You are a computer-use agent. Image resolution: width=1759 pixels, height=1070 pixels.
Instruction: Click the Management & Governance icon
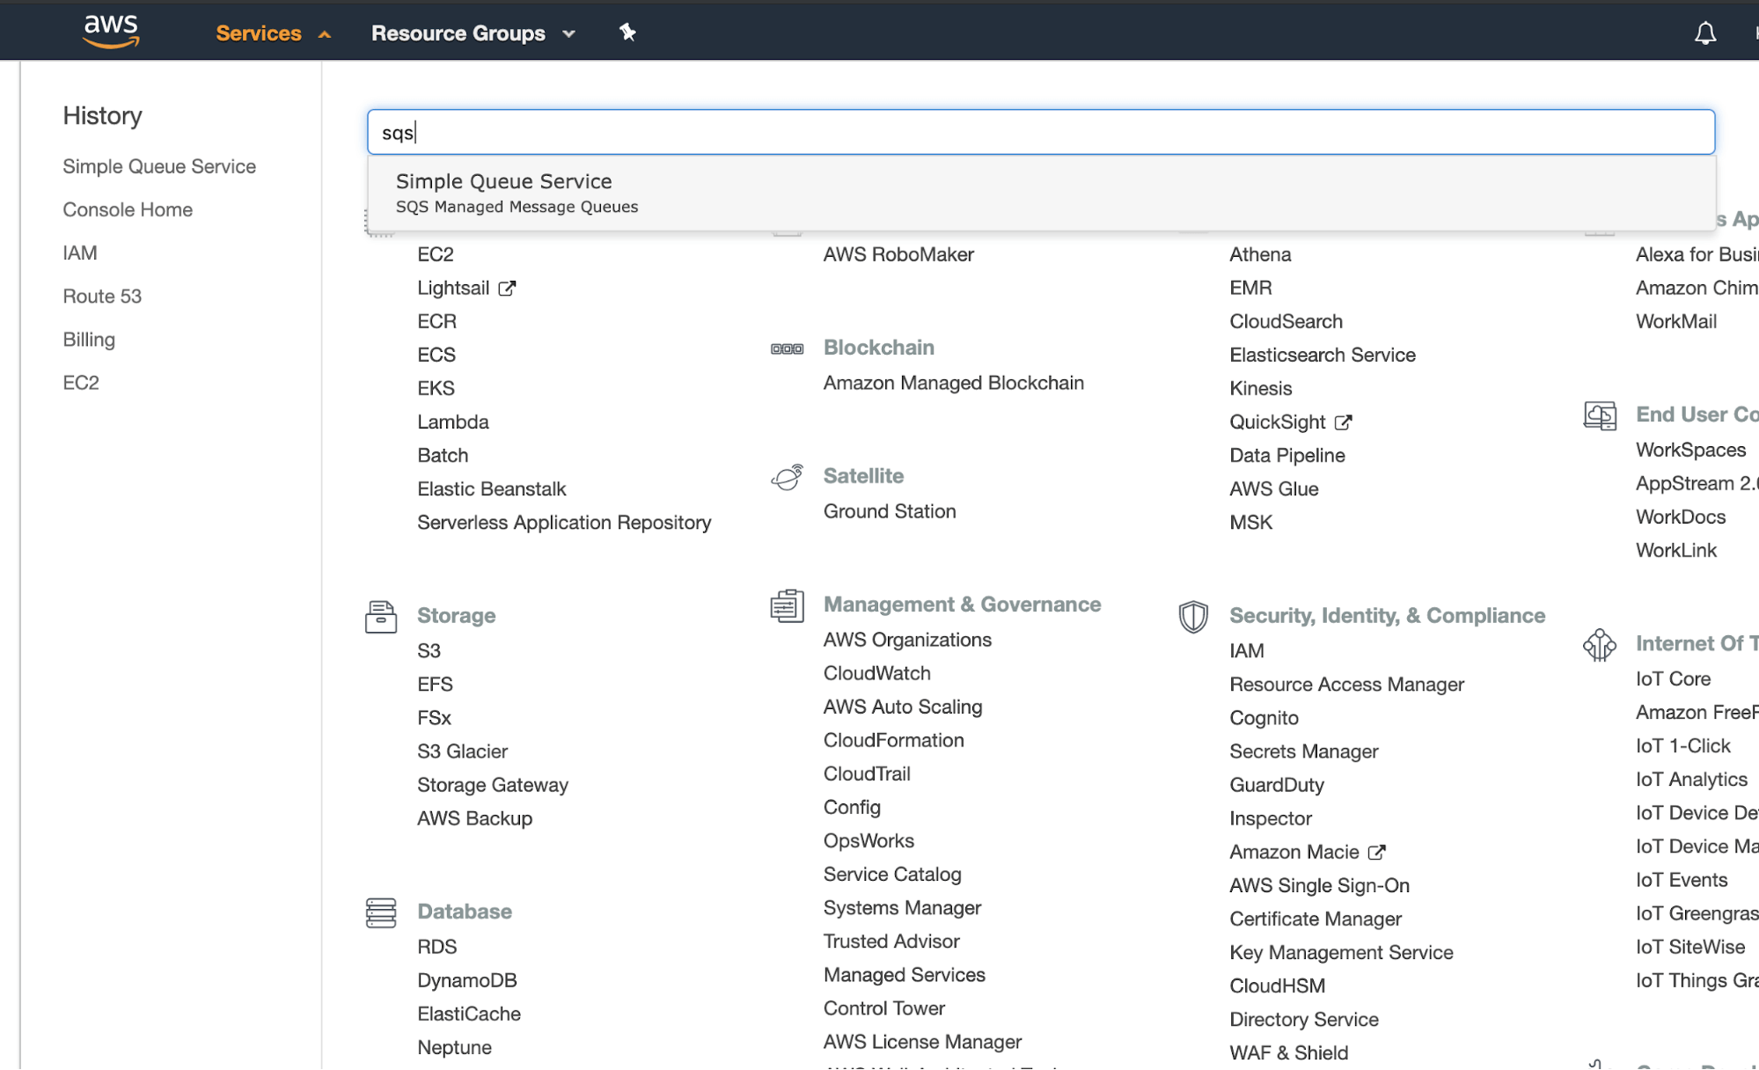pos(787,605)
